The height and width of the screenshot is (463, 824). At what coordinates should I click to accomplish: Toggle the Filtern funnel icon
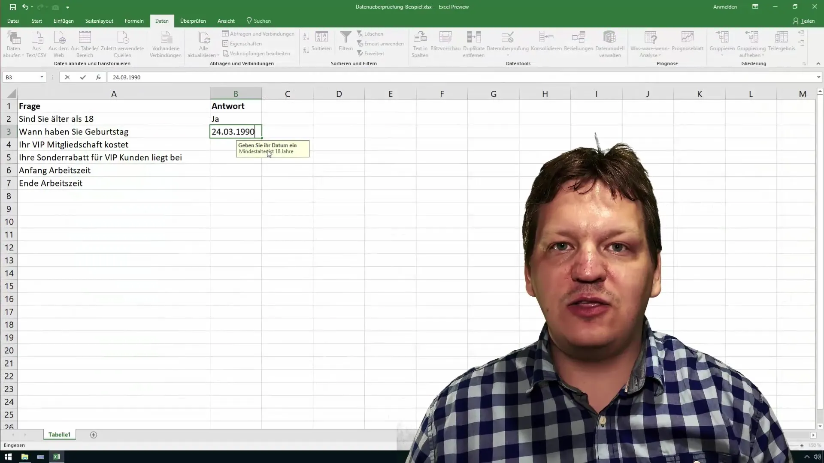click(x=345, y=41)
